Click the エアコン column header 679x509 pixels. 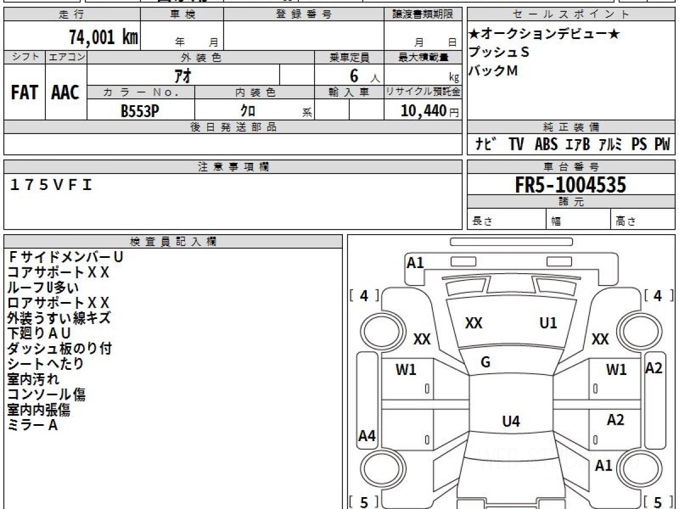(x=66, y=57)
